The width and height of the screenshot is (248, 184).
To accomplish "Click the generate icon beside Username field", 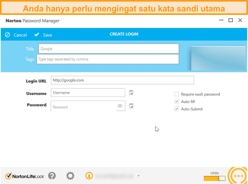I will (131, 93).
